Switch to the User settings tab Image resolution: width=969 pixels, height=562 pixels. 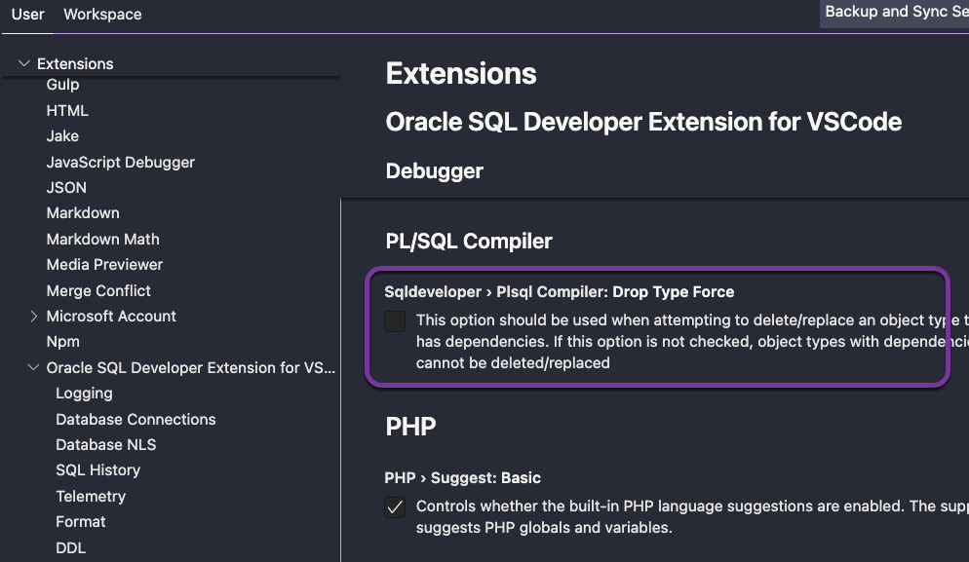point(28,15)
